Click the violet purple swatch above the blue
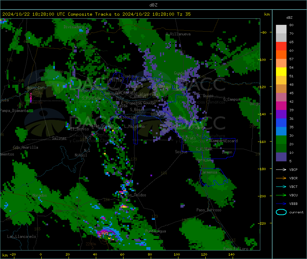Screen dimensions: 307x259 point(281,114)
